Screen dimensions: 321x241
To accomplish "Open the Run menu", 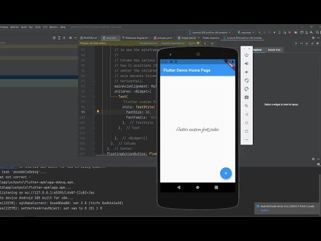I will [x=31, y=27].
